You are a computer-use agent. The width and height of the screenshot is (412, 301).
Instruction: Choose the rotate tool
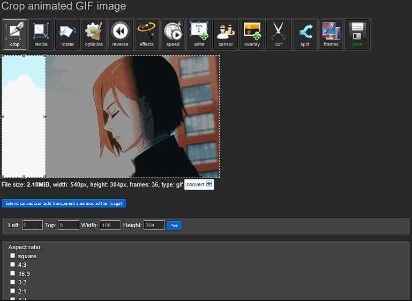click(x=68, y=34)
